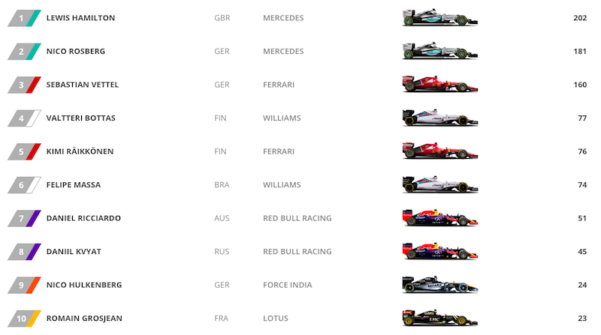This screenshot has width=601, height=335.
Task: Click Nico Rosberg's Mercedes car image
Action: (x=440, y=51)
